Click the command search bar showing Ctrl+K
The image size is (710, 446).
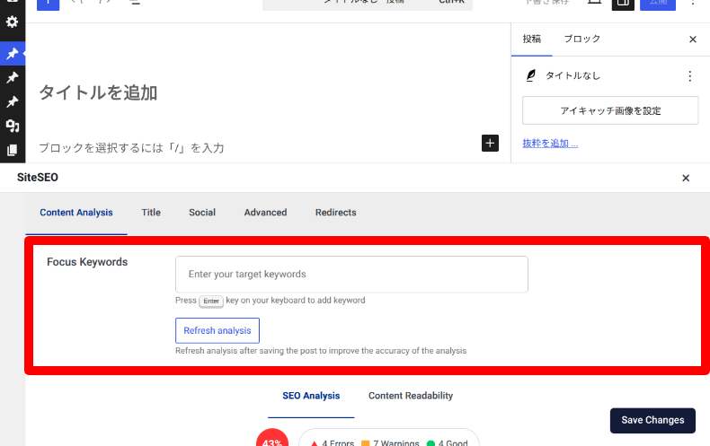tap(368, 4)
